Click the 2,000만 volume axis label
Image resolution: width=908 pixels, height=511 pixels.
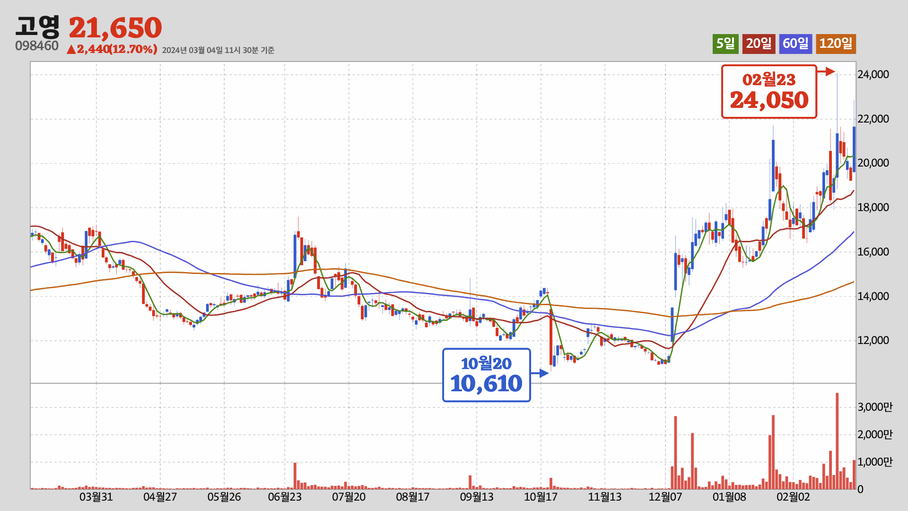point(875,434)
